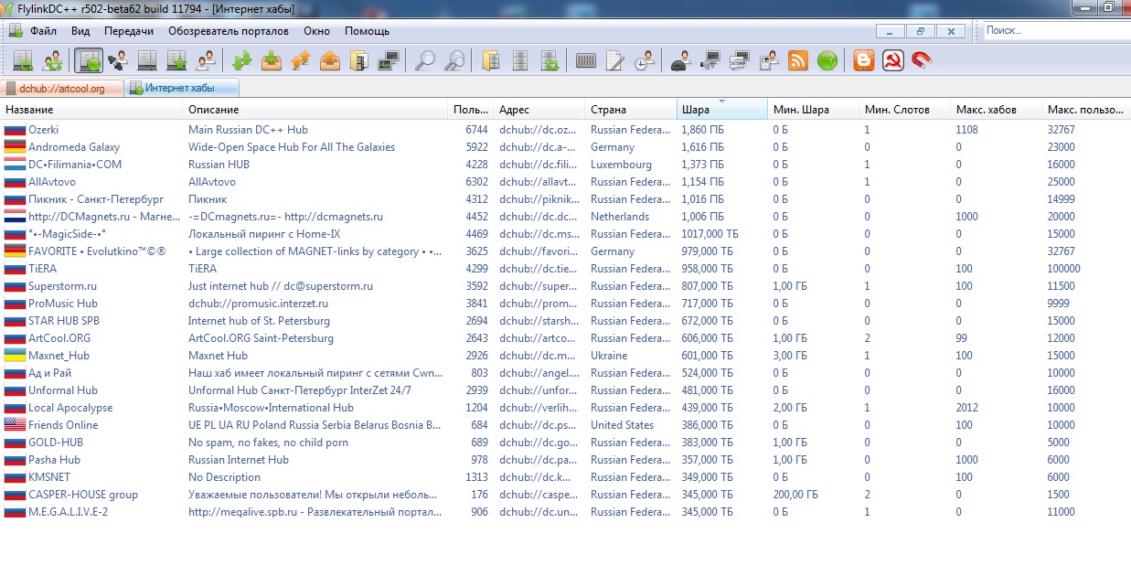Click the Ukrainian flag beside Maxnet_Hub
Image resolution: width=1131 pixels, height=587 pixels.
(15, 356)
